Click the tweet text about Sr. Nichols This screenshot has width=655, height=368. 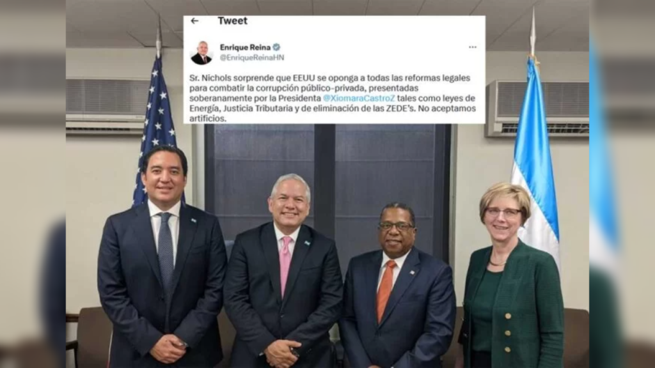pyautogui.click(x=333, y=98)
